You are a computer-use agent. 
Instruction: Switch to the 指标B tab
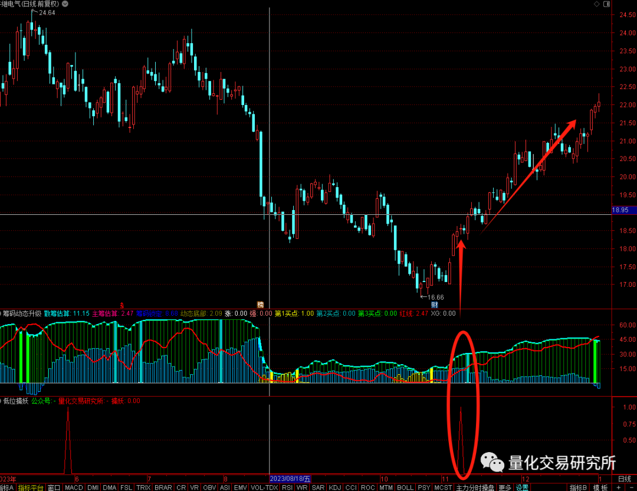pyautogui.click(x=577, y=487)
